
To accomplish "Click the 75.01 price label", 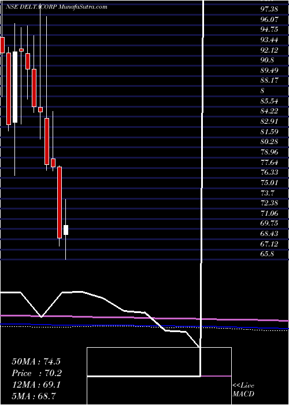I will click(x=269, y=183).
